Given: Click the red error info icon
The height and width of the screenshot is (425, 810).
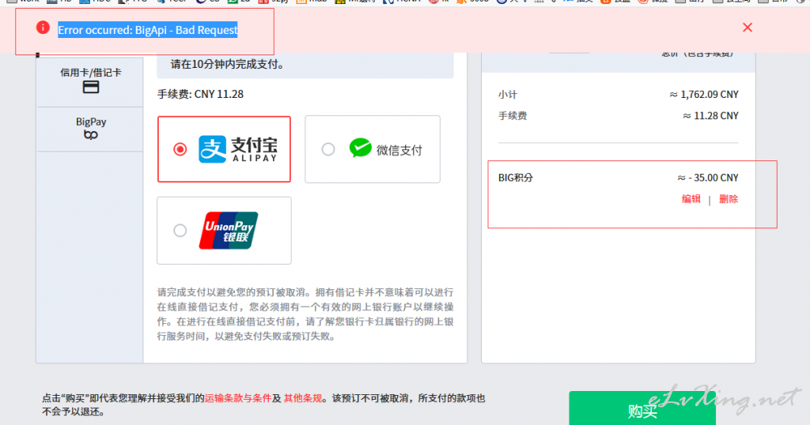Looking at the screenshot, I should [x=43, y=28].
